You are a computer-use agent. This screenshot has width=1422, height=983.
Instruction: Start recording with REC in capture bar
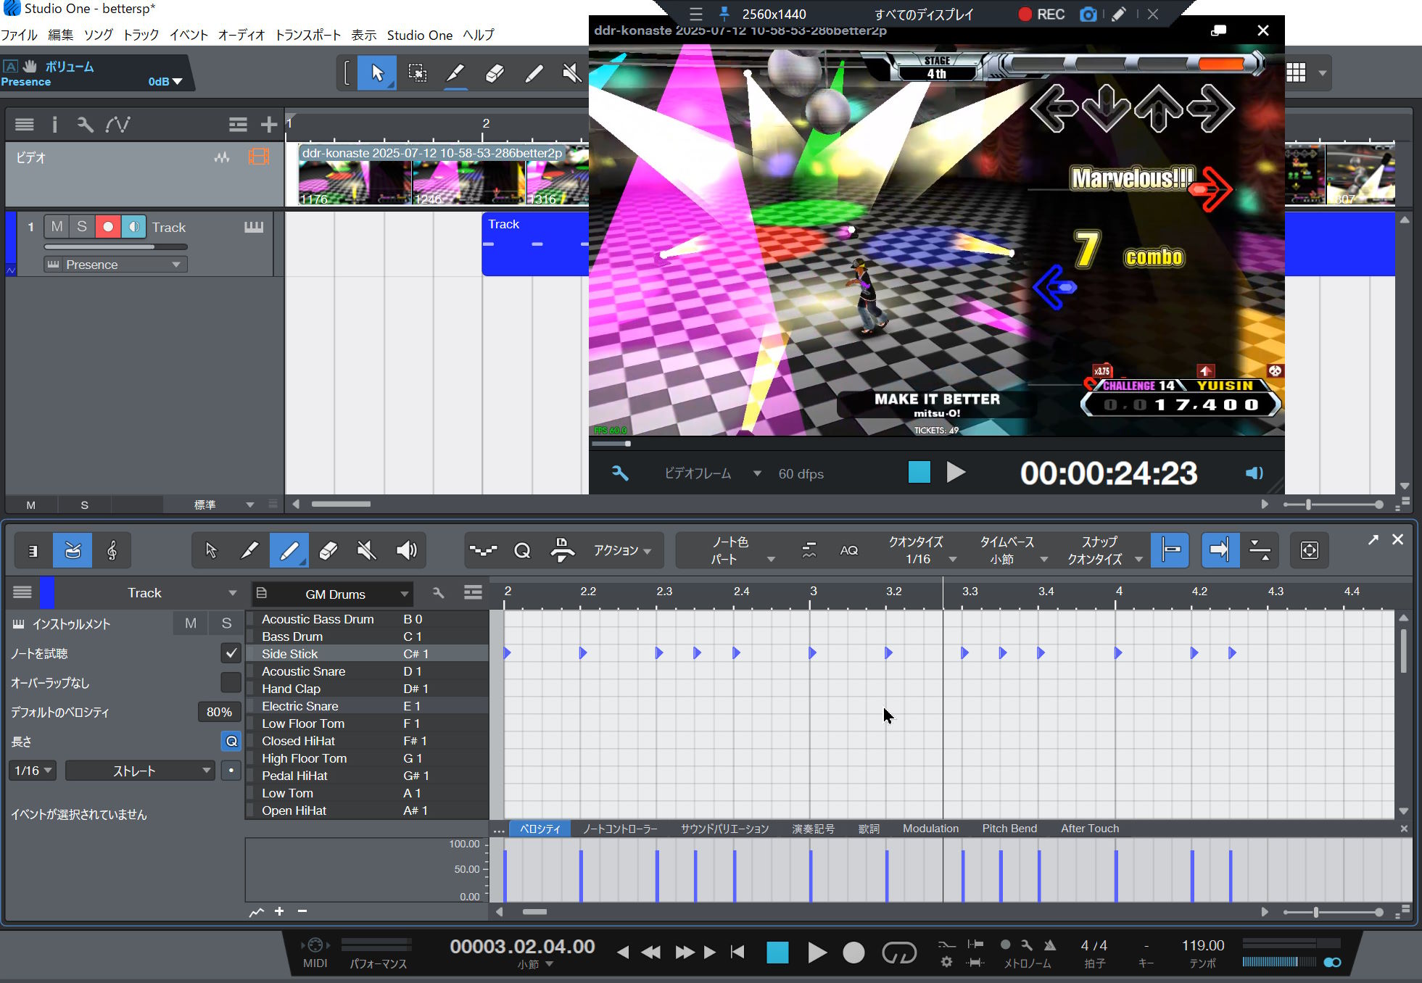click(x=1041, y=14)
